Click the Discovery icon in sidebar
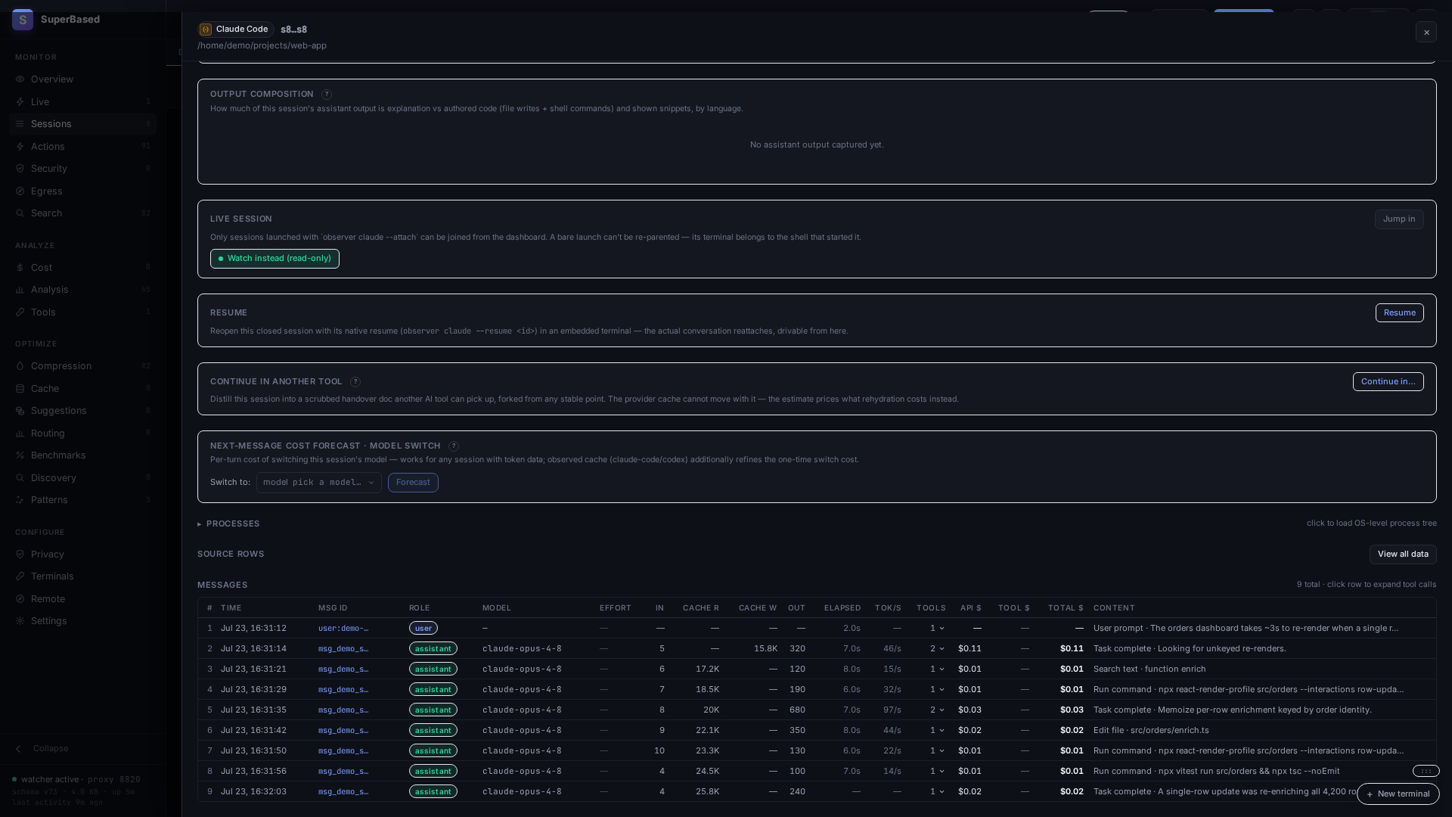Image resolution: width=1452 pixels, height=817 pixels. [x=20, y=478]
